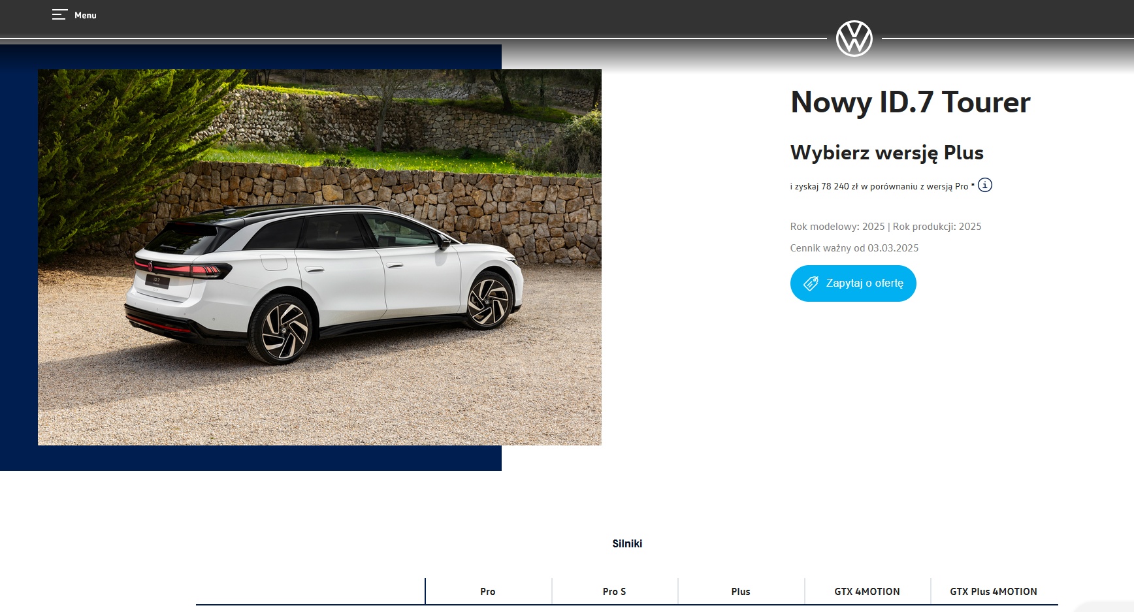Click the 'Wybierz wersję Plus' subheading
This screenshot has height=612, width=1134.
(887, 153)
